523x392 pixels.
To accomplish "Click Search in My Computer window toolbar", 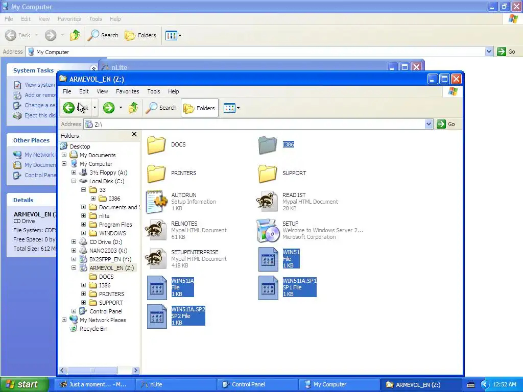I will click(103, 35).
